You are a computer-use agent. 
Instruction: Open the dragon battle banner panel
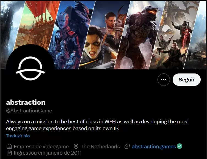[x=175, y=35]
